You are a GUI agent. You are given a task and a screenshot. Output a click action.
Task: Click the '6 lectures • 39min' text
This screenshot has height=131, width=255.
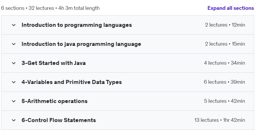[224, 82]
